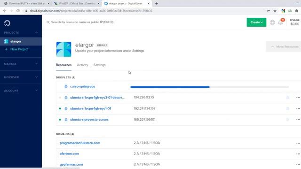Click the browser forward arrow
The image size is (301, 169).
click(x=11, y=11)
